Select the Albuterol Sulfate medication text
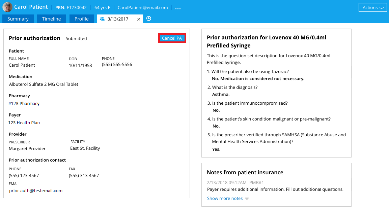The width and height of the screenshot is (389, 209). pyautogui.click(x=44, y=84)
